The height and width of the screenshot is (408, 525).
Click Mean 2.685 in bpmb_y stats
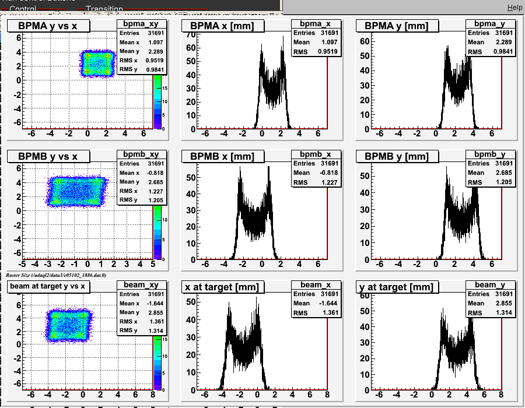pos(490,173)
